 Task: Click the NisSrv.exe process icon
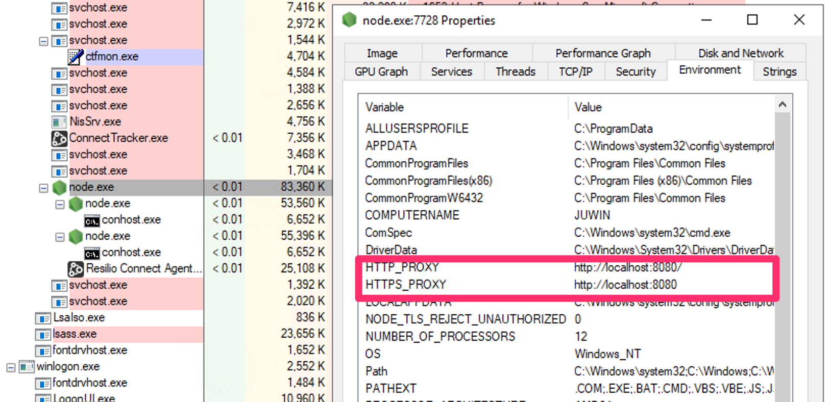click(59, 122)
